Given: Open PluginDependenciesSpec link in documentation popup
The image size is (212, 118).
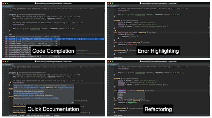Looking at the screenshot, I should [x=35, y=88].
